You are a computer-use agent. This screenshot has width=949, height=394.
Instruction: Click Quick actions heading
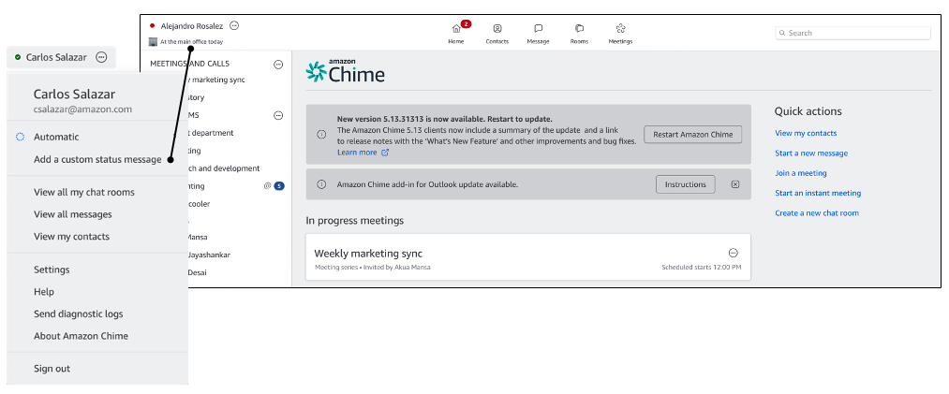click(x=808, y=111)
